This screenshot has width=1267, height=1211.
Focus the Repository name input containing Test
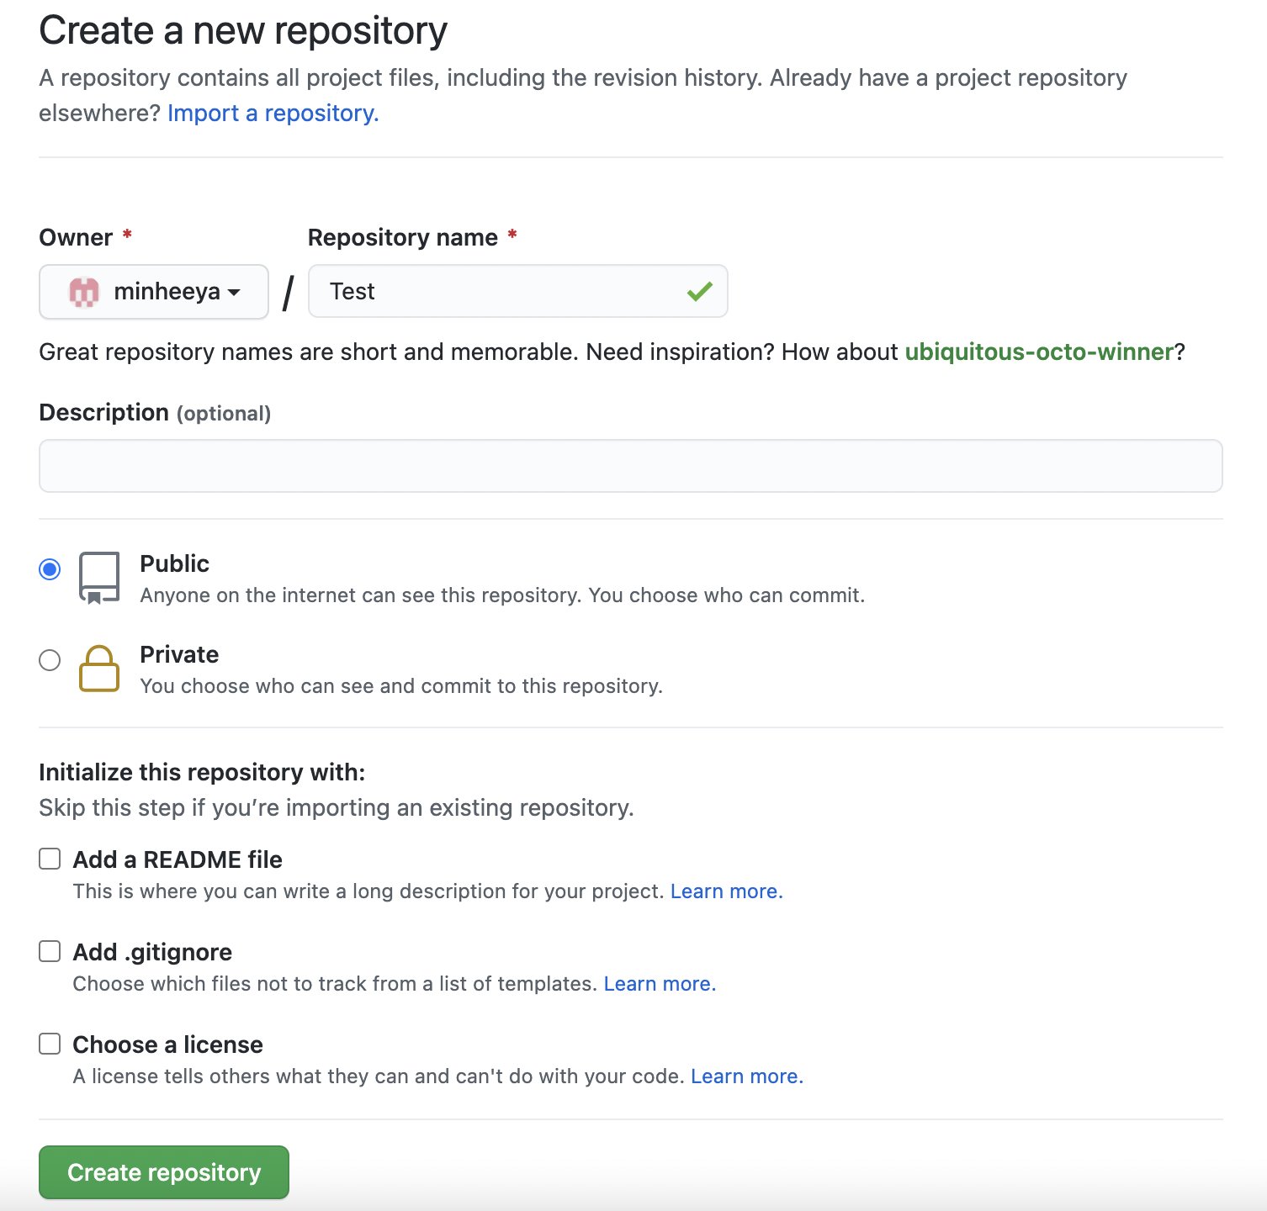518,291
